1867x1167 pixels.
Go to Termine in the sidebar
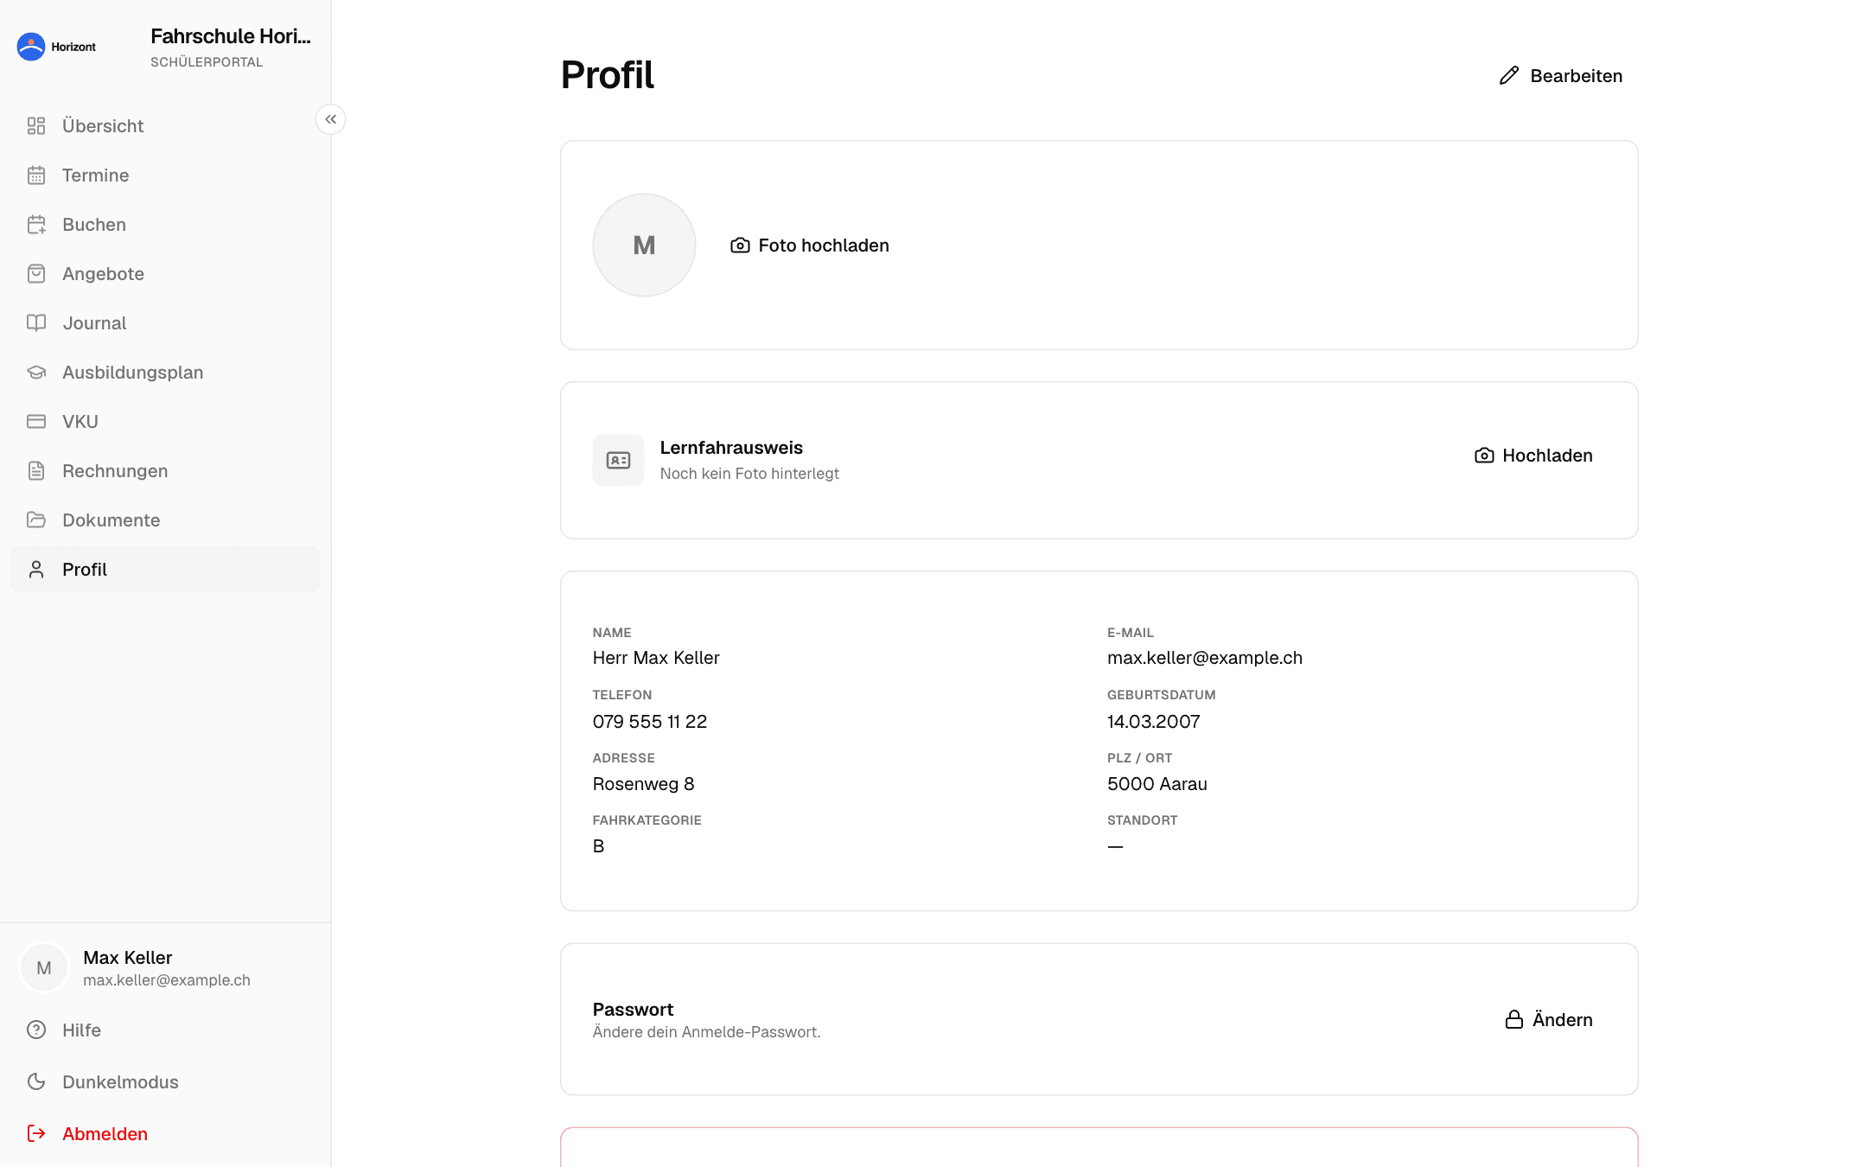pos(165,175)
